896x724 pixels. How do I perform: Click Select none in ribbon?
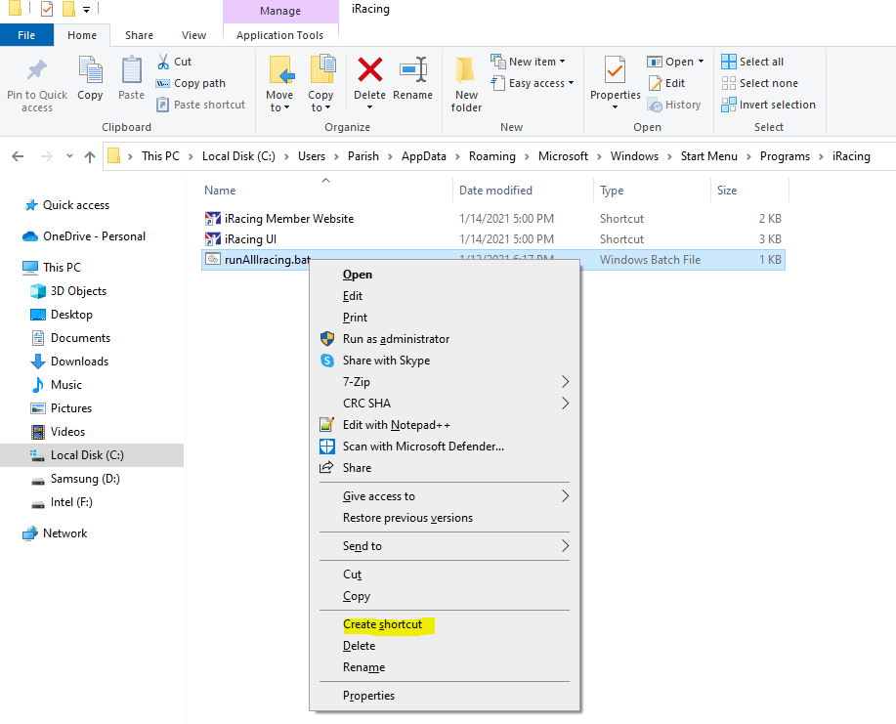click(760, 83)
